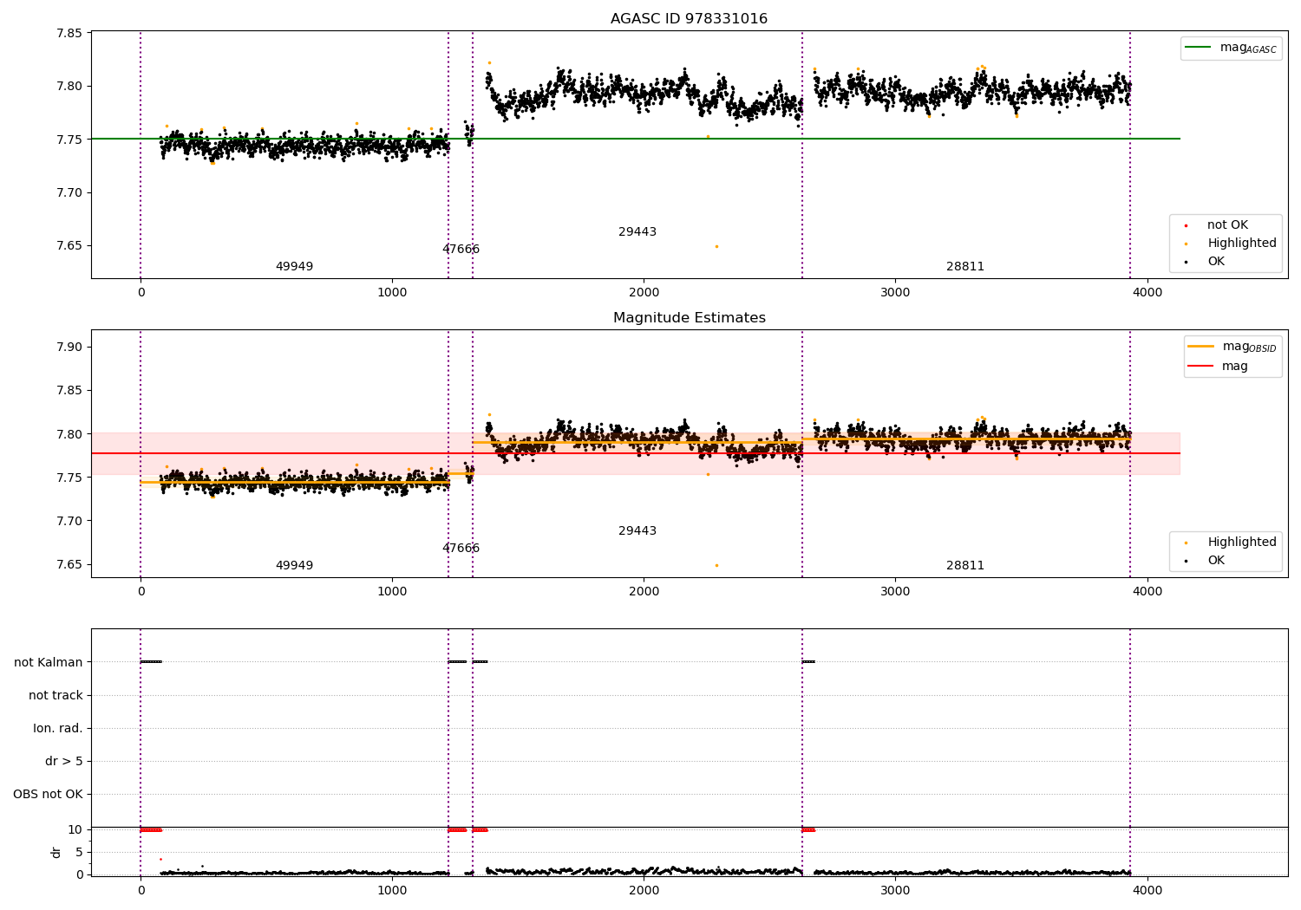Click the 7.90 y-axis tick label
This screenshot has width=1301, height=910.
pos(69,347)
